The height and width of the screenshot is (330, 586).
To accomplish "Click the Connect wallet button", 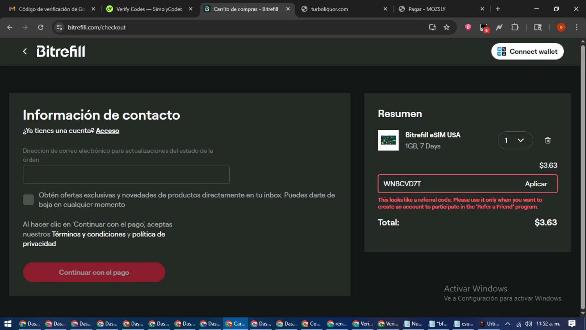I will coord(527,51).
